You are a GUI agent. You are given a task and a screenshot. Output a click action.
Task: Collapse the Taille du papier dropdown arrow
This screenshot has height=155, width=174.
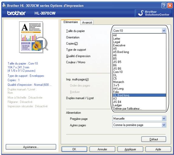coord(164,31)
